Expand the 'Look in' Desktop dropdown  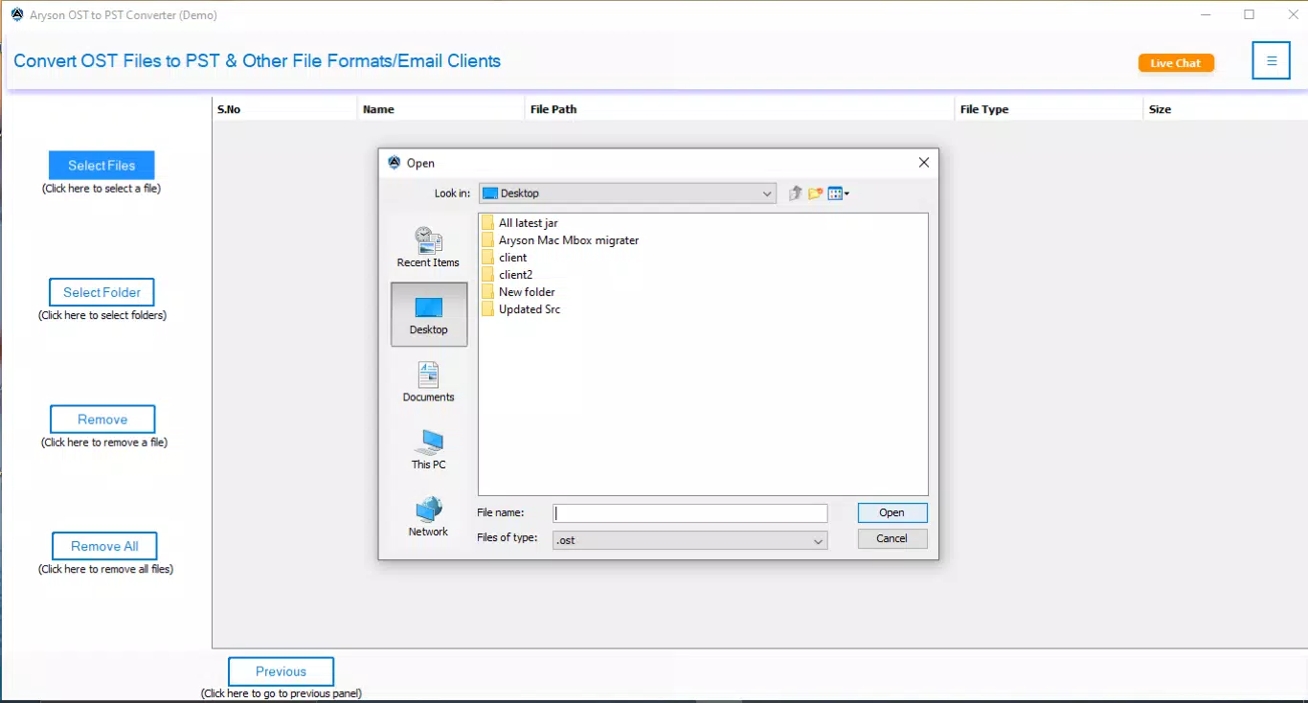pos(627,193)
